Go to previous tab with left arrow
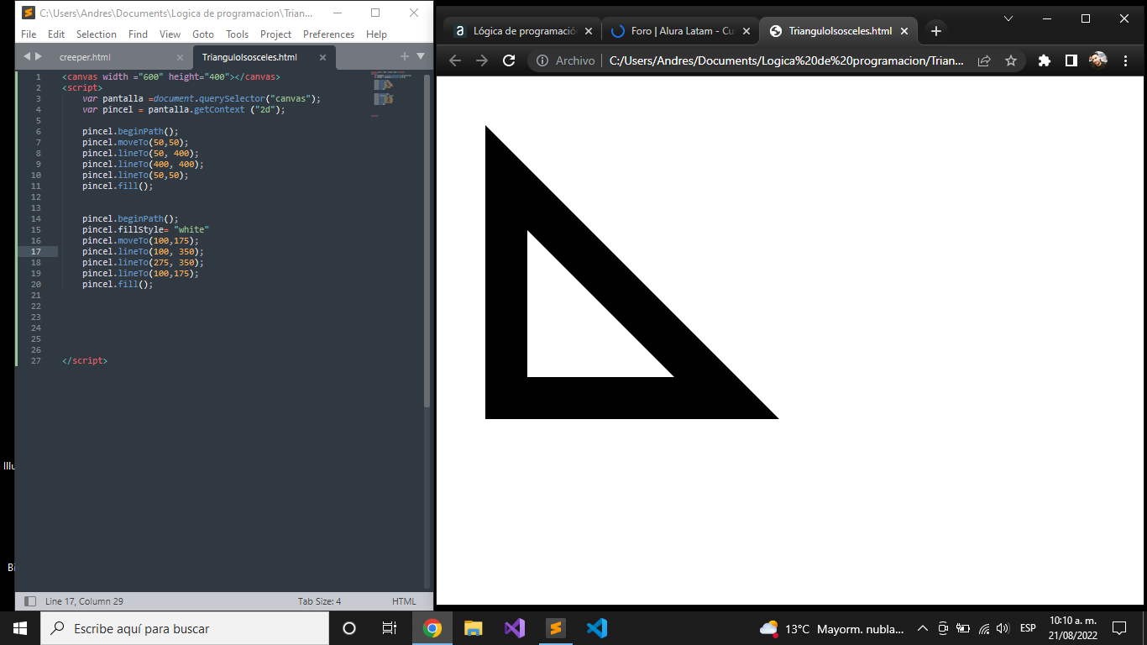This screenshot has height=645, width=1147. click(x=26, y=56)
